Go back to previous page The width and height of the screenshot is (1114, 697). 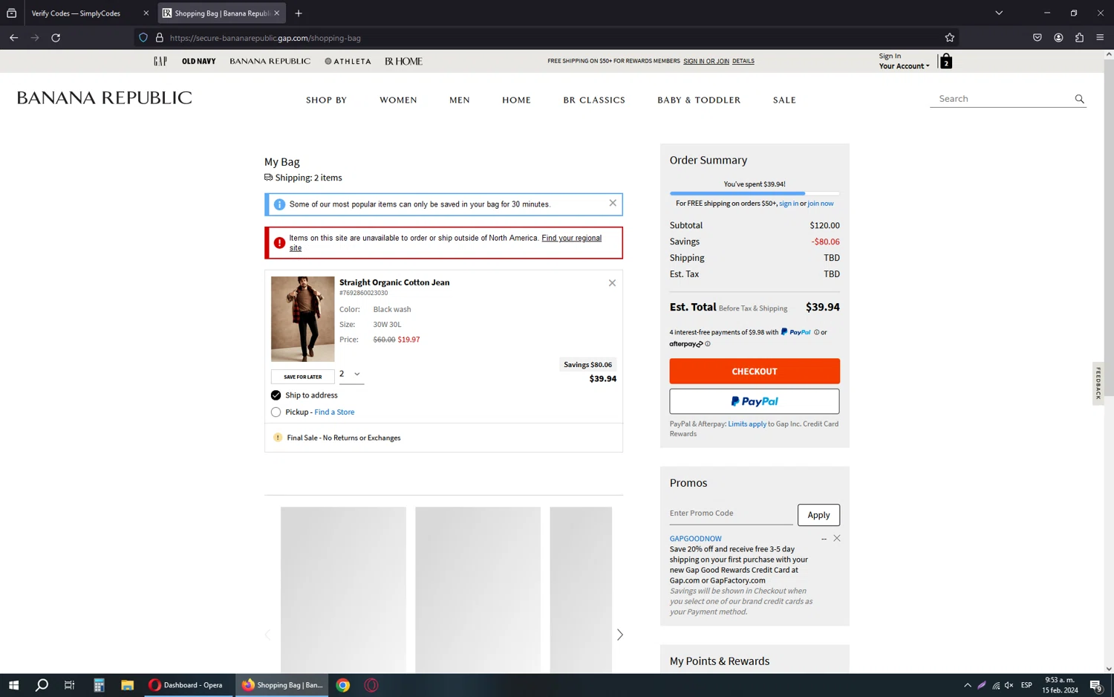(14, 38)
